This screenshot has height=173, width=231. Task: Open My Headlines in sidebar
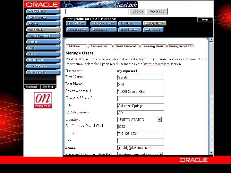point(43,11)
